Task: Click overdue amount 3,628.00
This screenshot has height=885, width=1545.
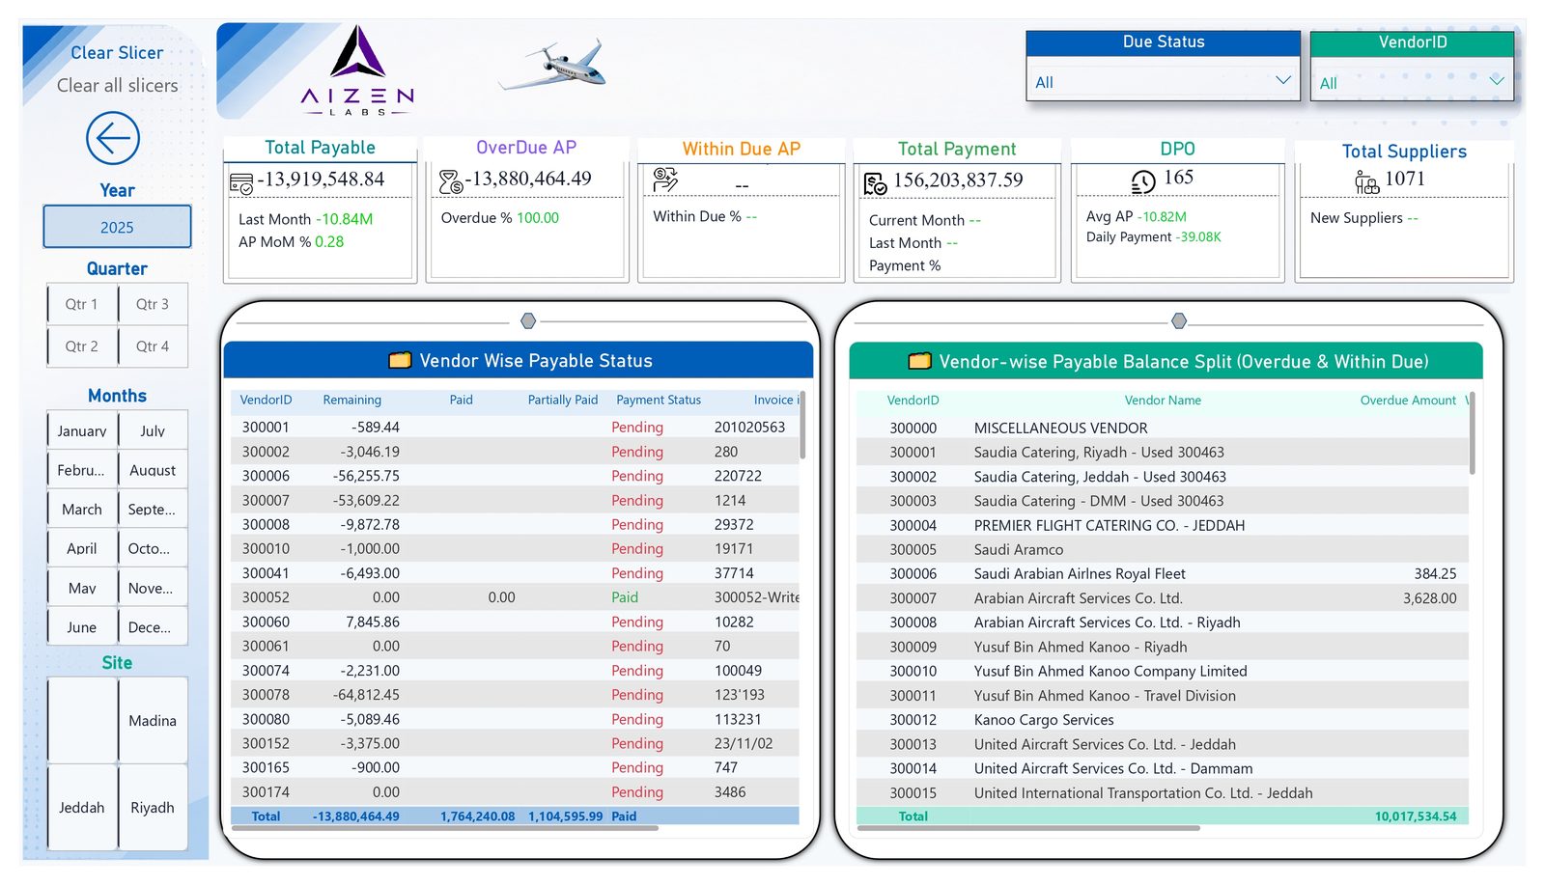Action: [x=1429, y=598]
